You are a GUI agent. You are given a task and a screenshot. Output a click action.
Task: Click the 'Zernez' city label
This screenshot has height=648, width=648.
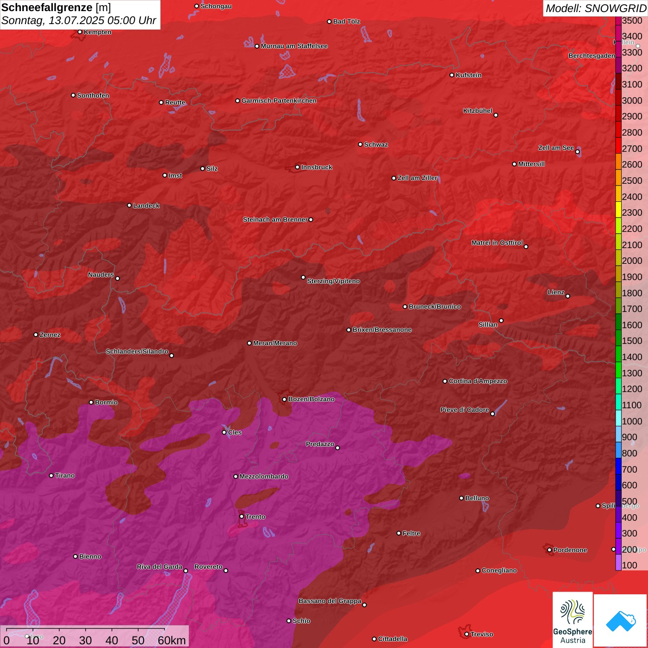point(50,335)
